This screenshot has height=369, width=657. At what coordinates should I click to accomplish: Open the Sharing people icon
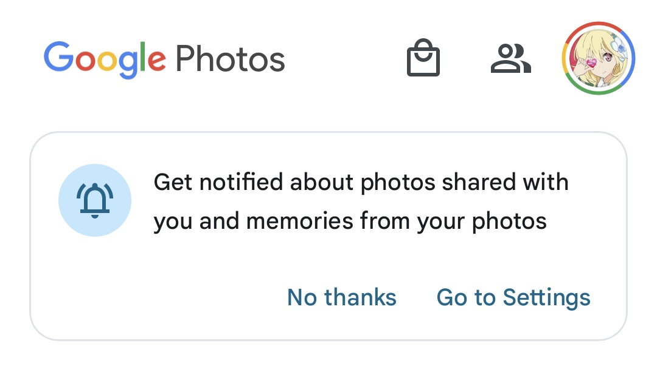[511, 58]
